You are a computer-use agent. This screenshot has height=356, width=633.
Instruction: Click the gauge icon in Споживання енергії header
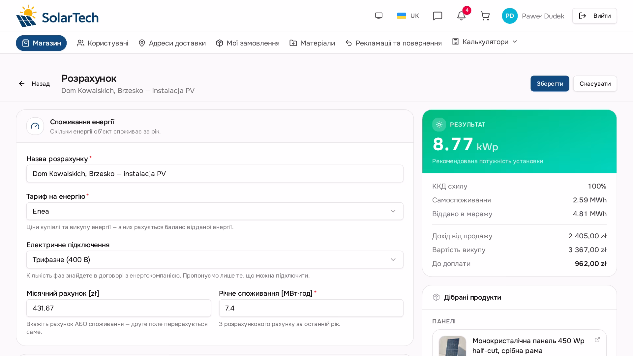pos(35,126)
